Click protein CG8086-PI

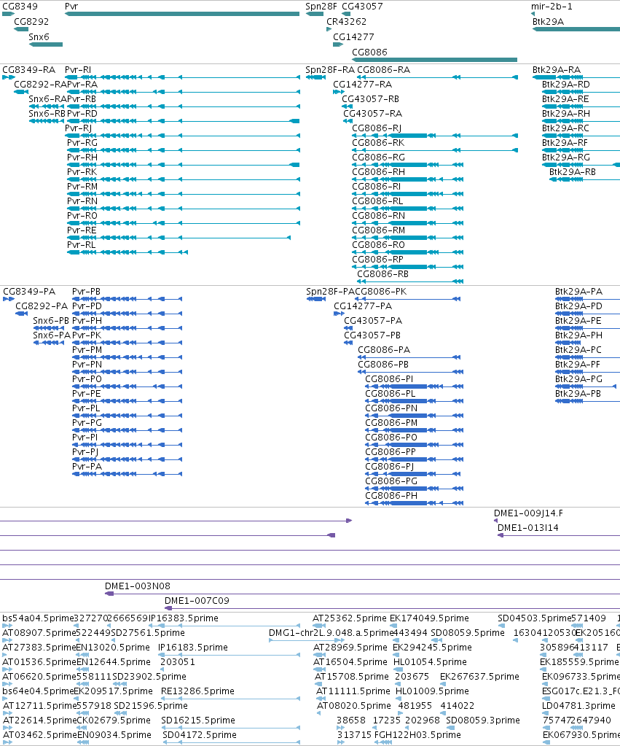[x=389, y=379]
